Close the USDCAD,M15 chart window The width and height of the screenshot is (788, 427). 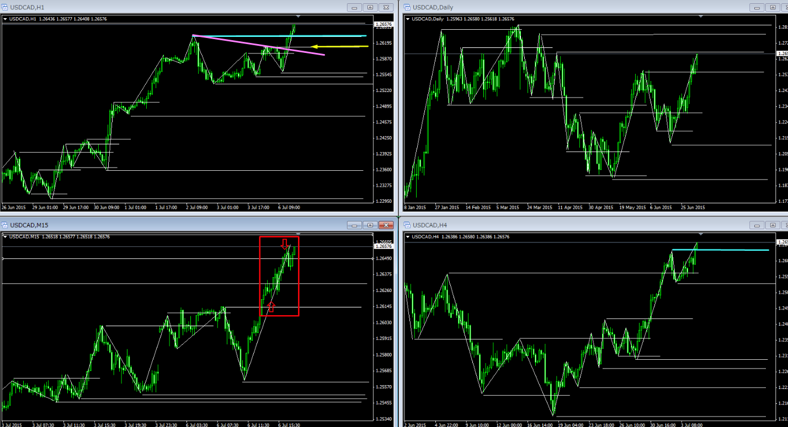click(387, 225)
